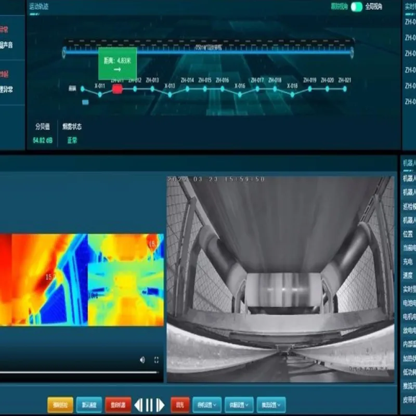Select the ZH-015 track node
416x416 pixels.
click(x=205, y=89)
